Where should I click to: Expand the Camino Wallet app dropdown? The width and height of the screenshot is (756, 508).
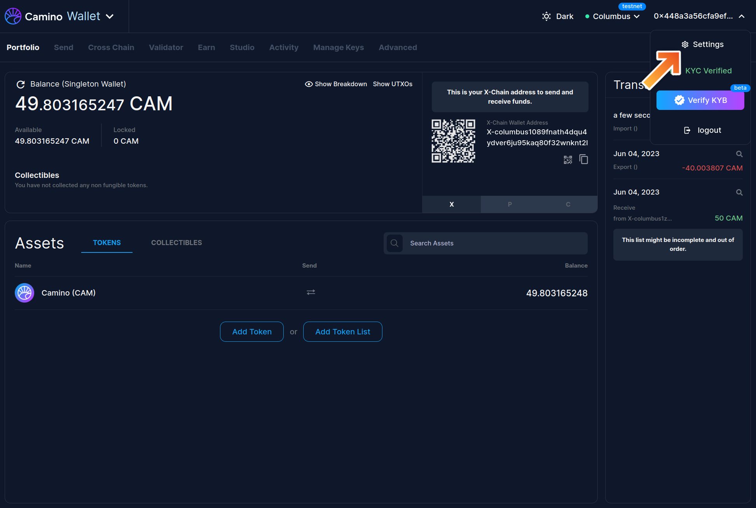(110, 16)
